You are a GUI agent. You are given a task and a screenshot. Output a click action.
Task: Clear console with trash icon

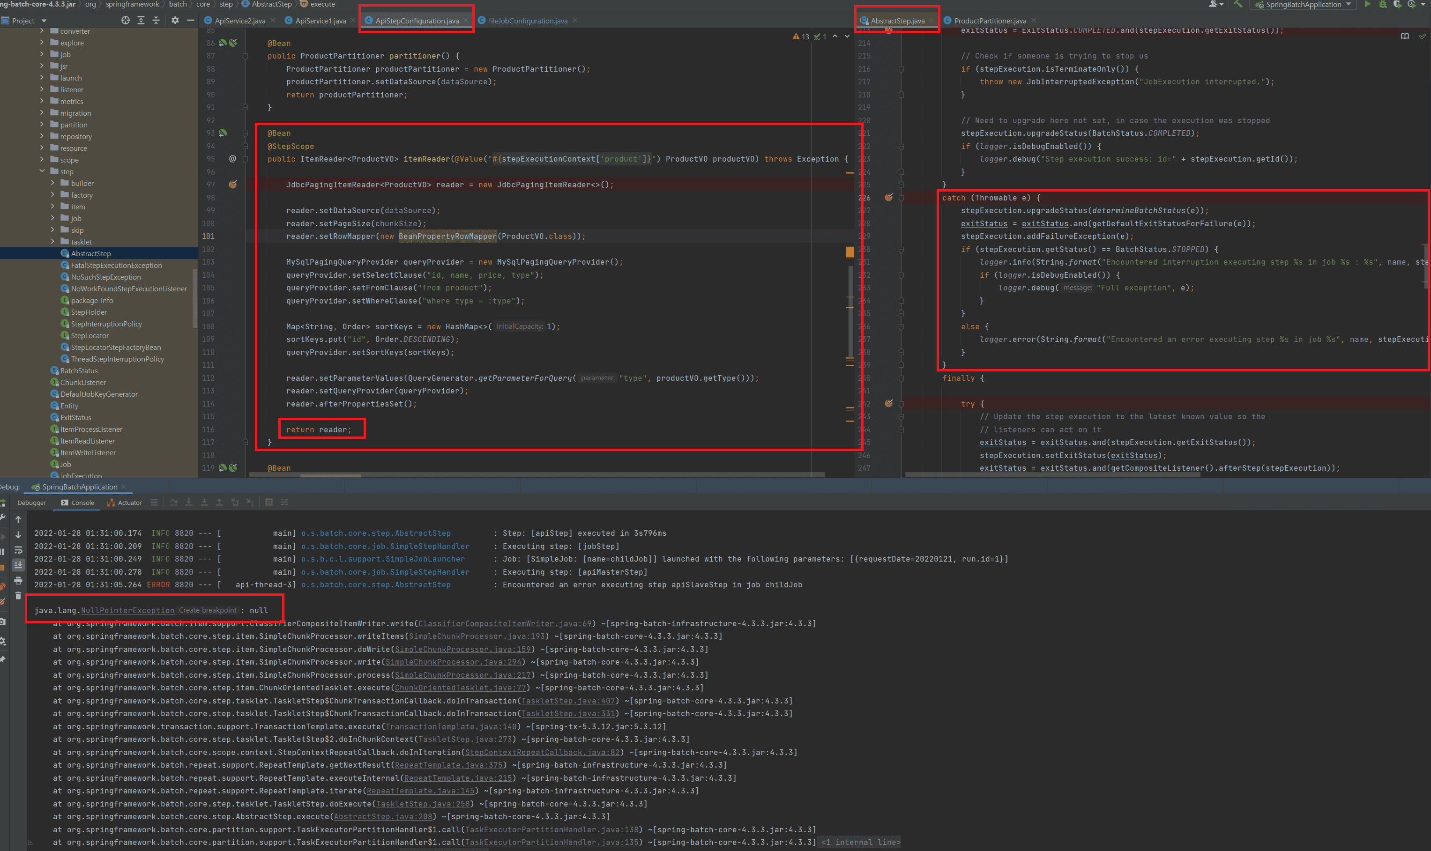pos(18,596)
